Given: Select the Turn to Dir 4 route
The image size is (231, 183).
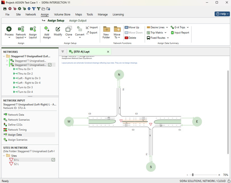Looking at the screenshot, I should pos(23,92).
